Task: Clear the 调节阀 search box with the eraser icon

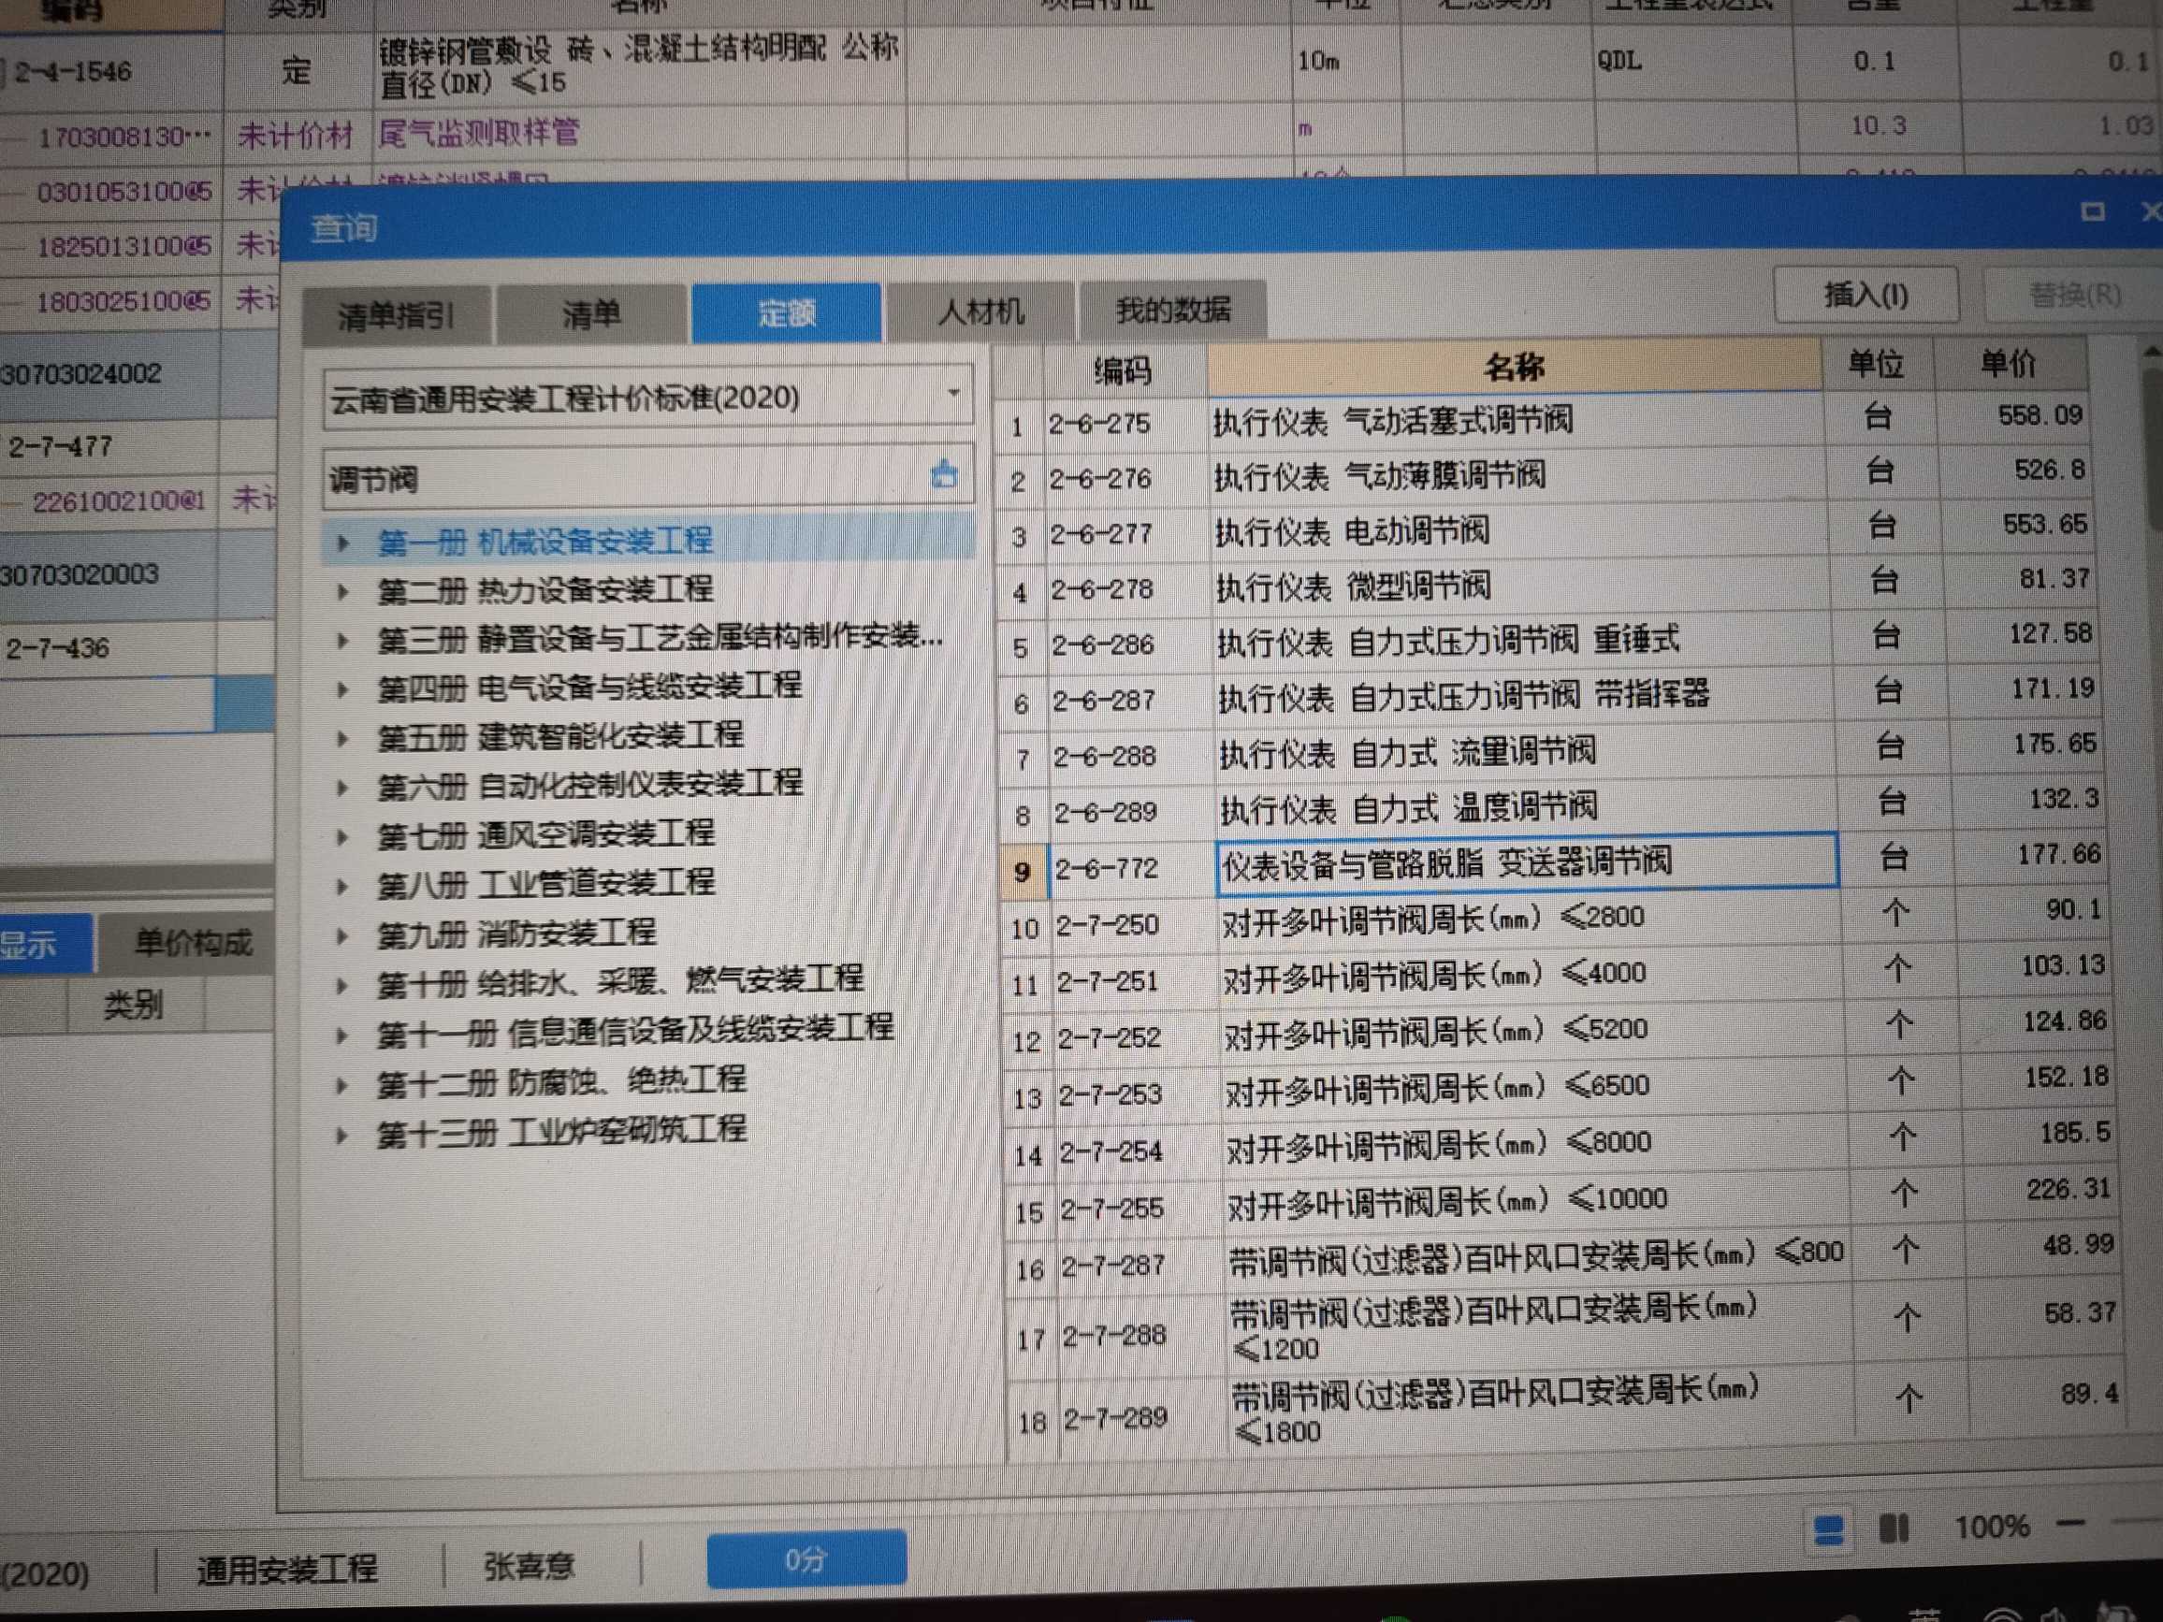Action: (x=944, y=475)
